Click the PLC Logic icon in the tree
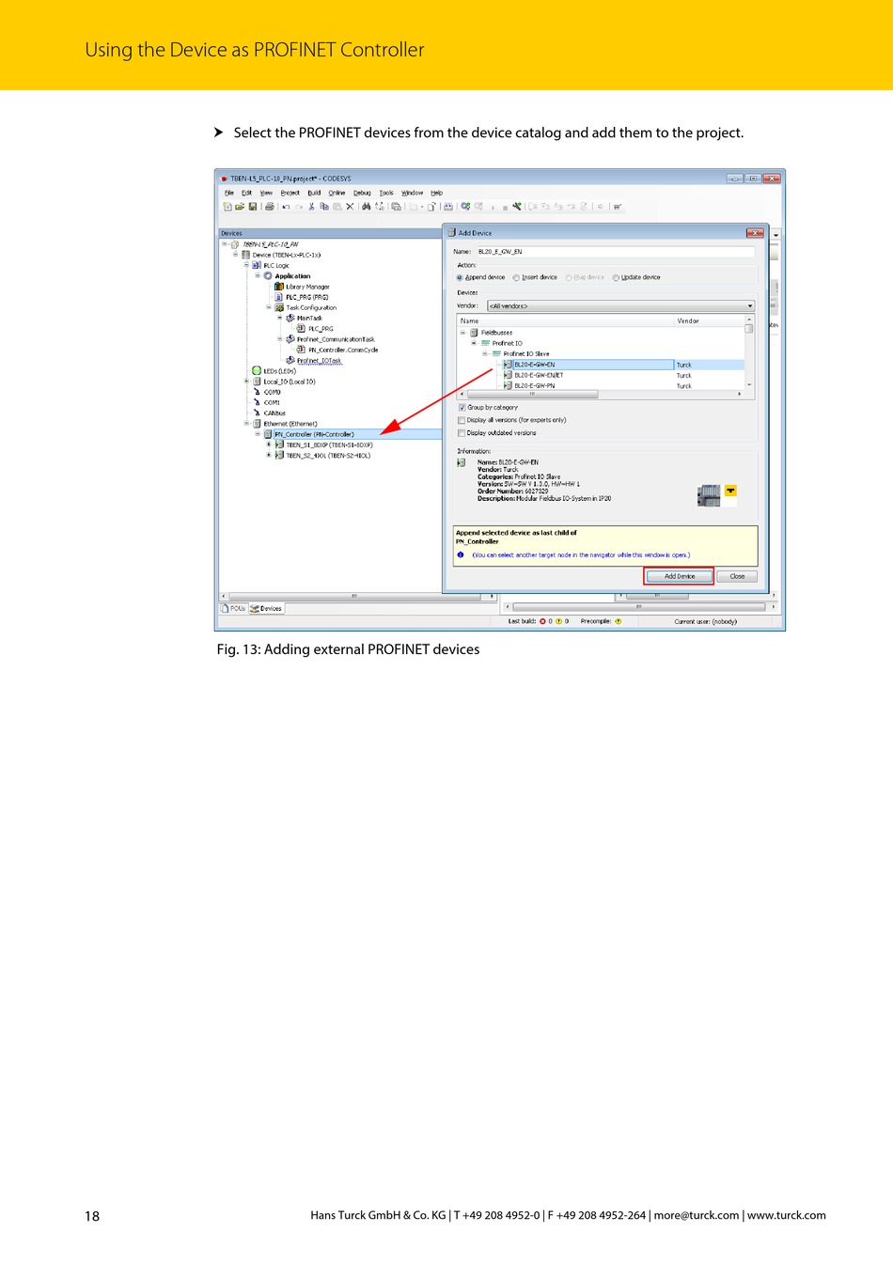 pyautogui.click(x=257, y=266)
